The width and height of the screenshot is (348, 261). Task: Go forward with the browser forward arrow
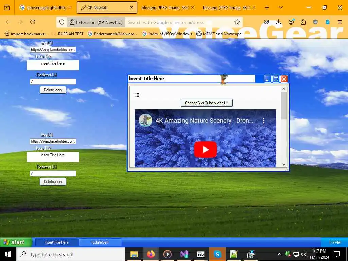pos(20,22)
